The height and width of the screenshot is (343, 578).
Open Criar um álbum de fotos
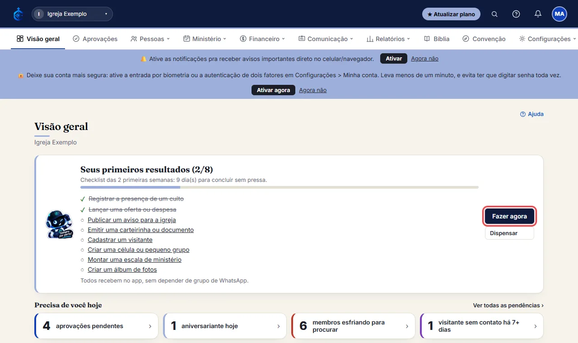122,270
